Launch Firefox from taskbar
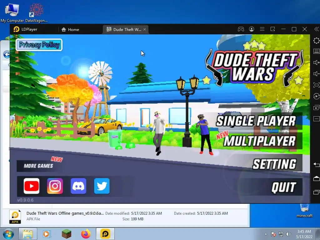Viewport: 320px width, 240px height. [86, 234]
